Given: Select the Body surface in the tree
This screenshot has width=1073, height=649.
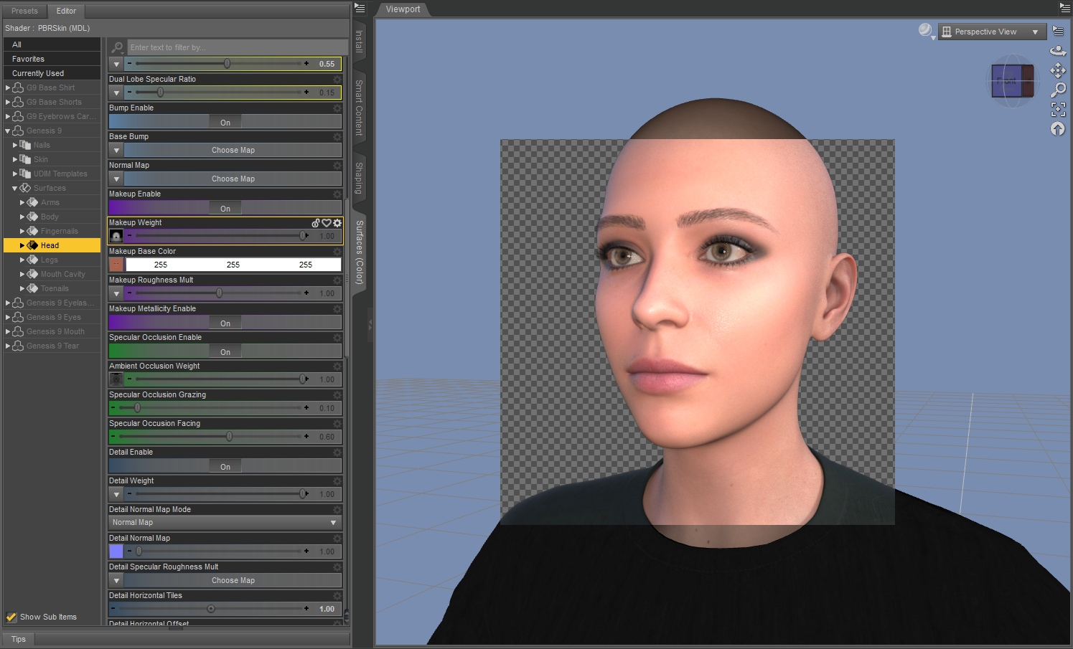Looking at the screenshot, I should coord(50,217).
